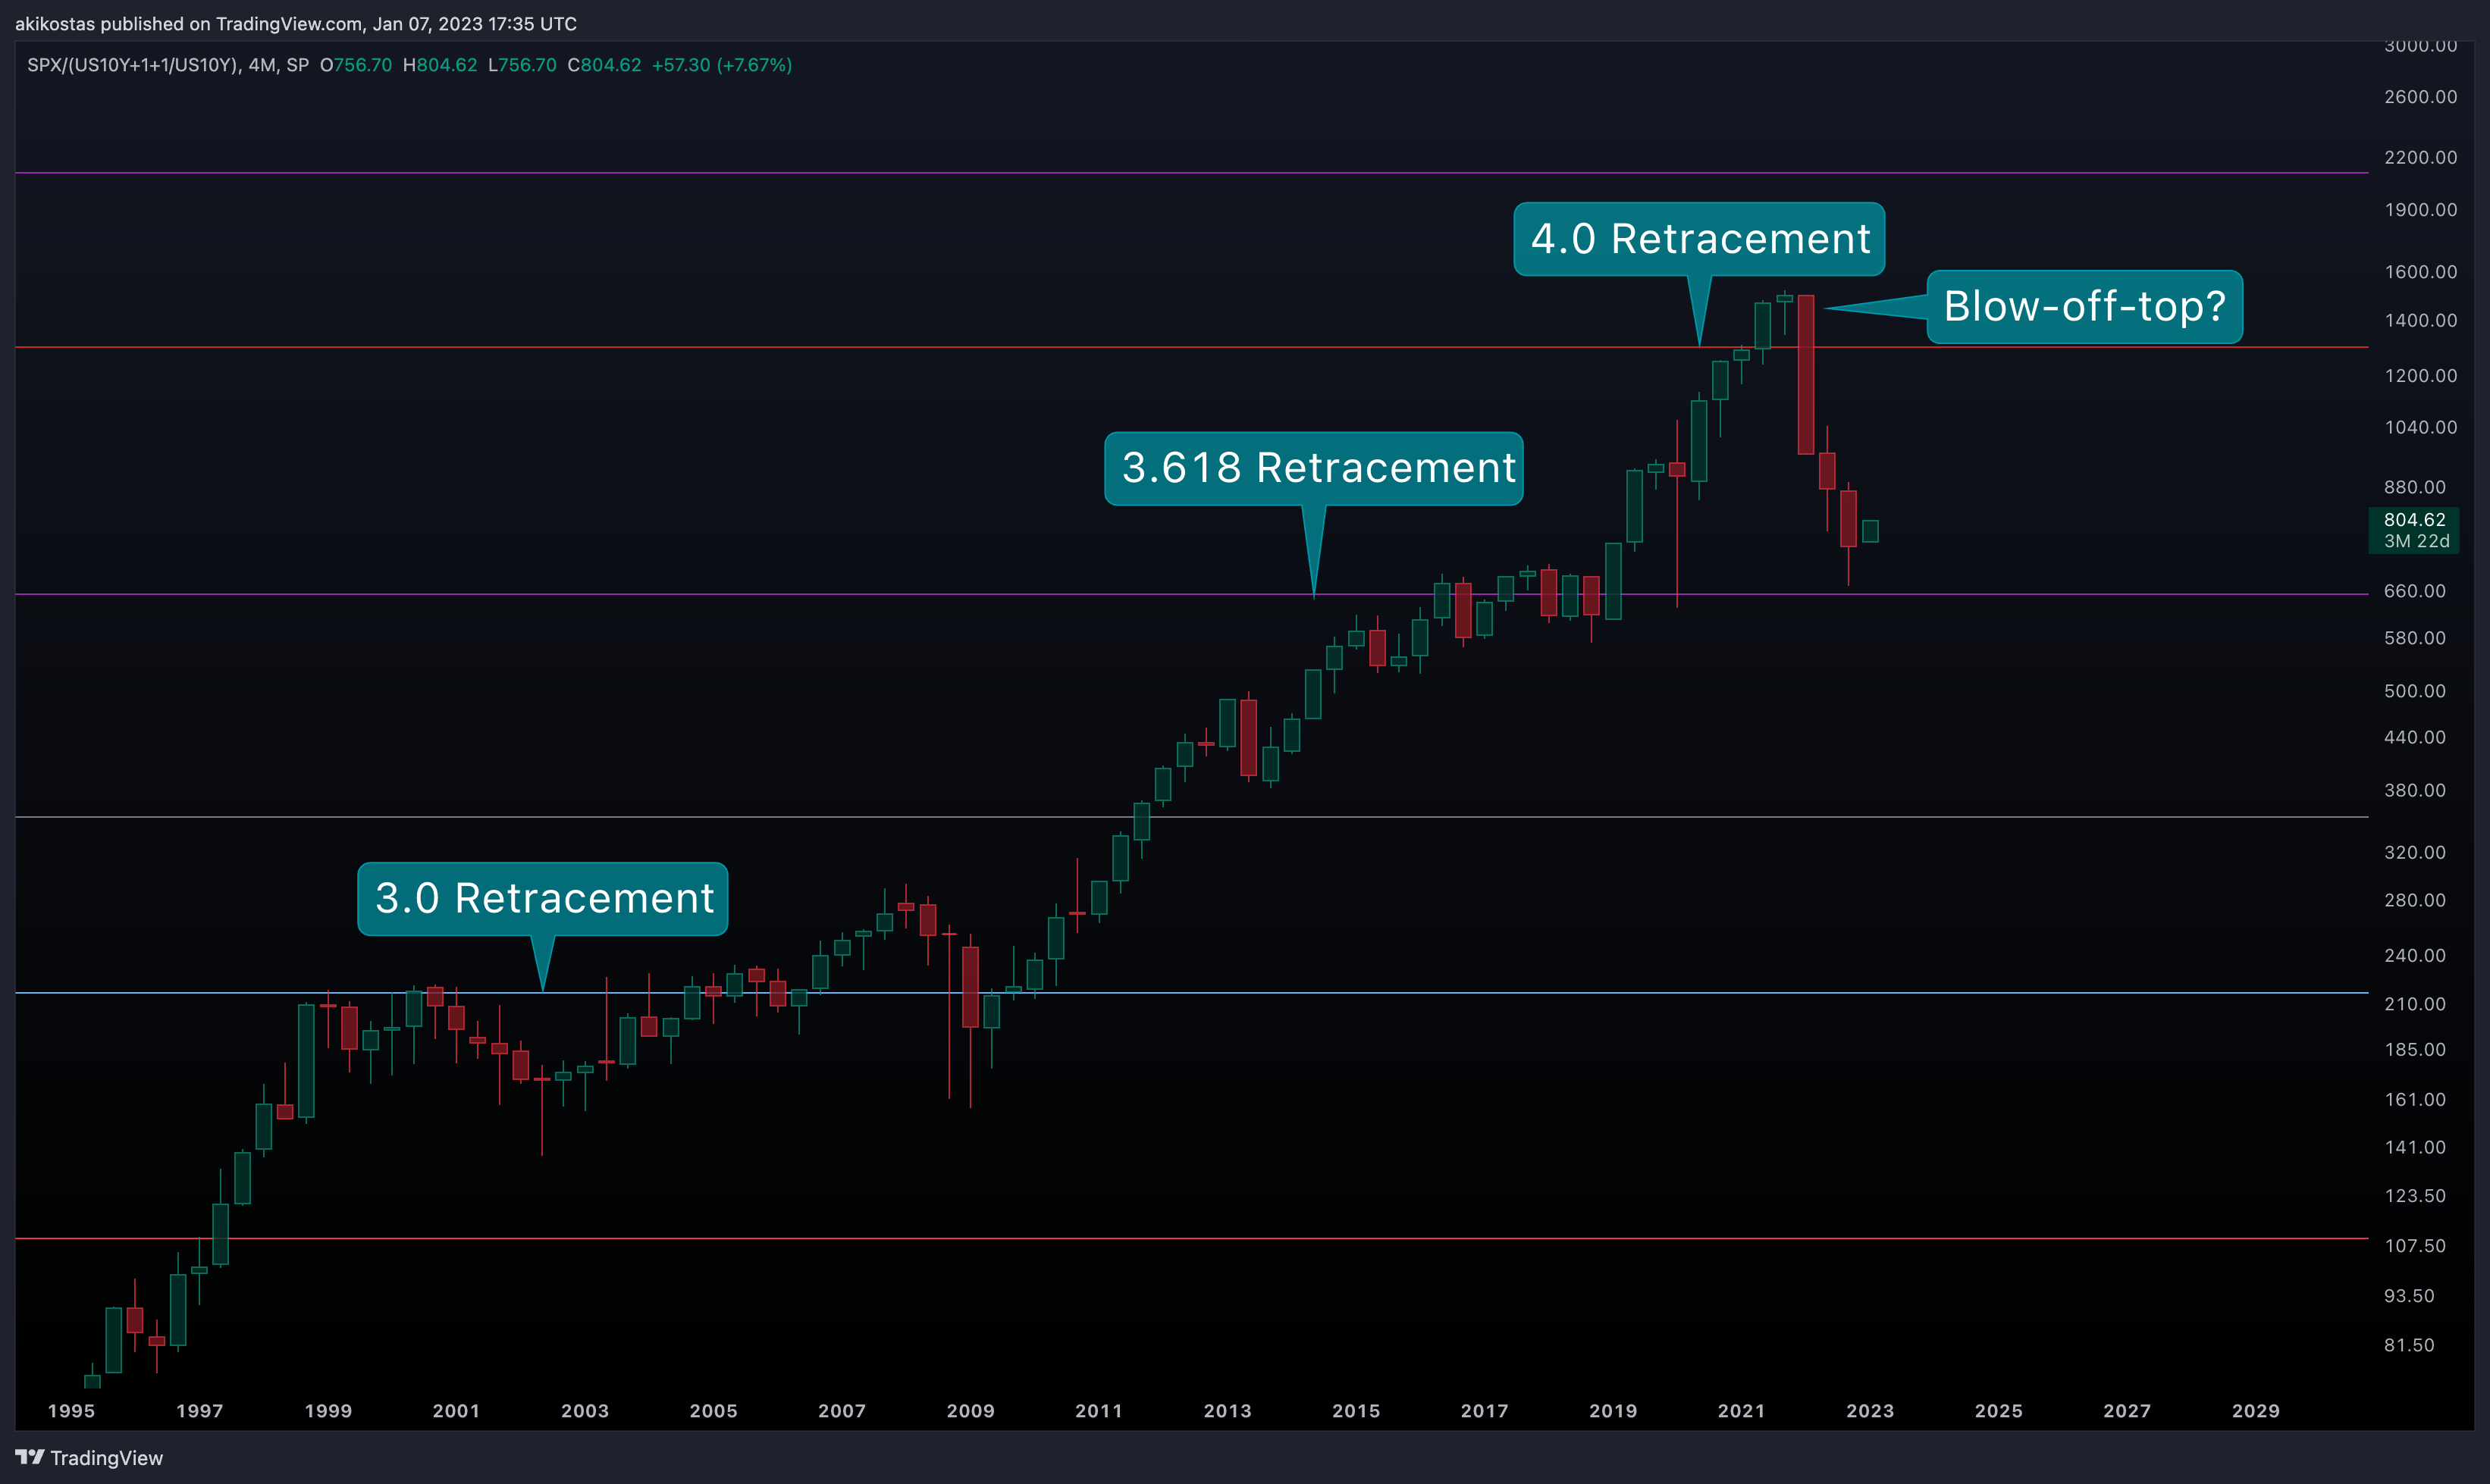Click the countdown text 3M 22d
The width and height of the screenshot is (2490, 1484).
pyautogui.click(x=2416, y=541)
